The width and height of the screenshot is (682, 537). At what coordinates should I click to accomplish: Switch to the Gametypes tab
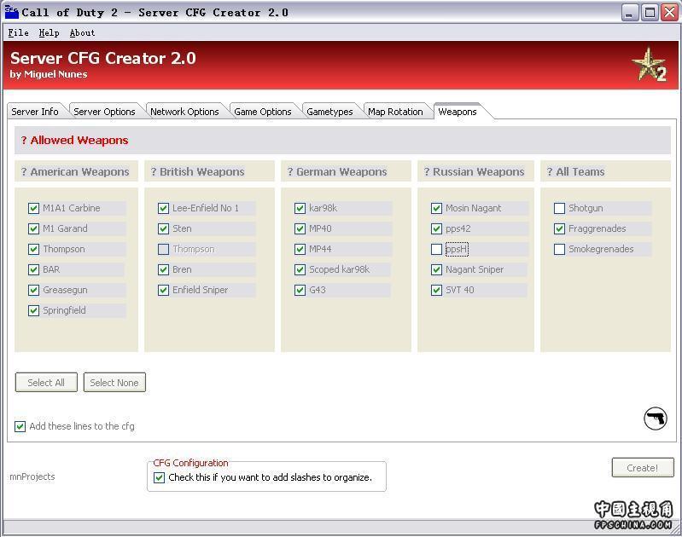tap(329, 112)
